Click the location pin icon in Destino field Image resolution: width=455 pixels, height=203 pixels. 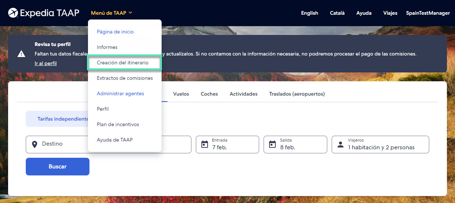click(35, 144)
